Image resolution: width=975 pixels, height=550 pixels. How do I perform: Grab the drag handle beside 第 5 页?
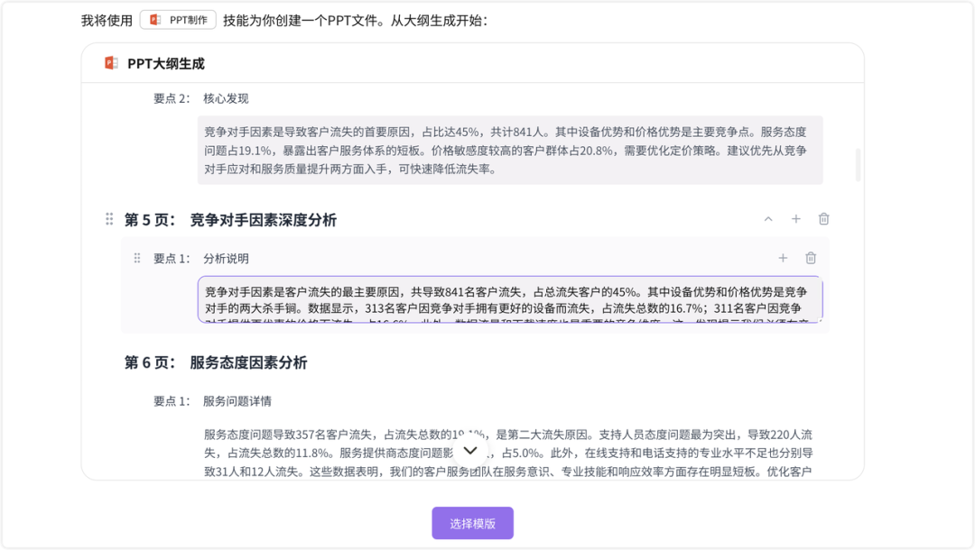point(108,218)
